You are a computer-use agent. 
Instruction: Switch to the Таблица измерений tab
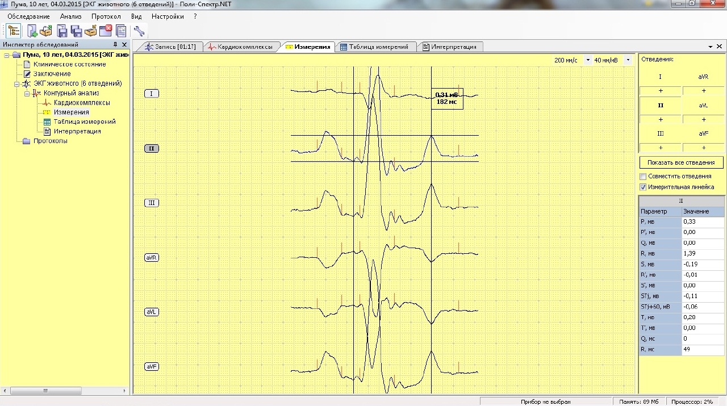click(375, 47)
